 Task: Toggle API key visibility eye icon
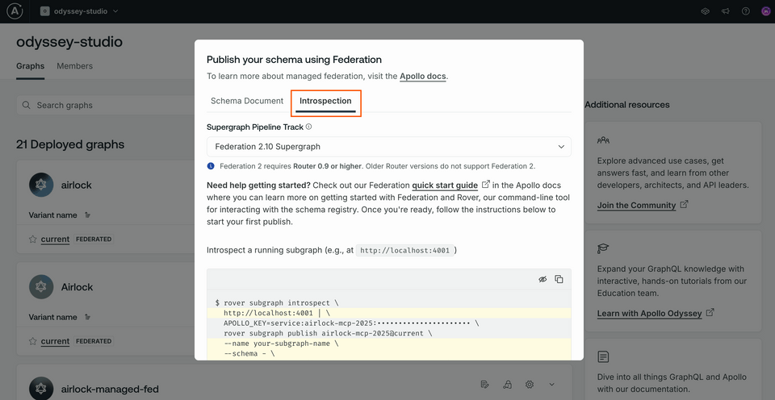tap(542, 280)
